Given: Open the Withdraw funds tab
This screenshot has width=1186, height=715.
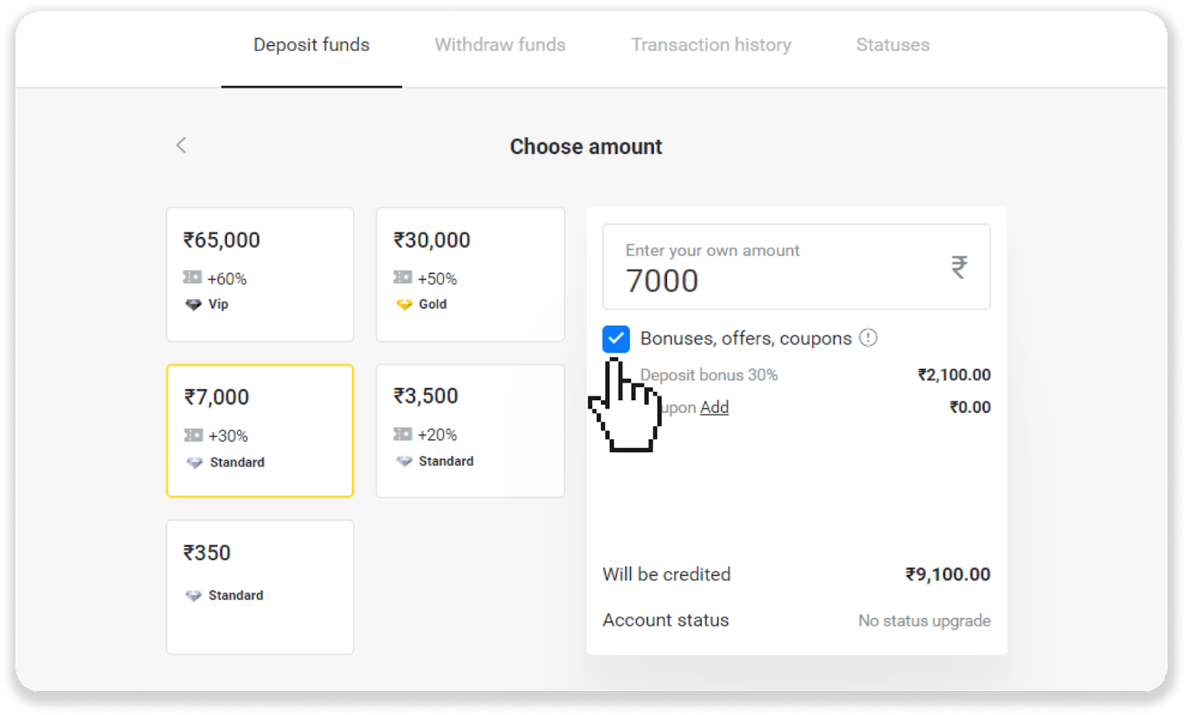Looking at the screenshot, I should tap(500, 45).
